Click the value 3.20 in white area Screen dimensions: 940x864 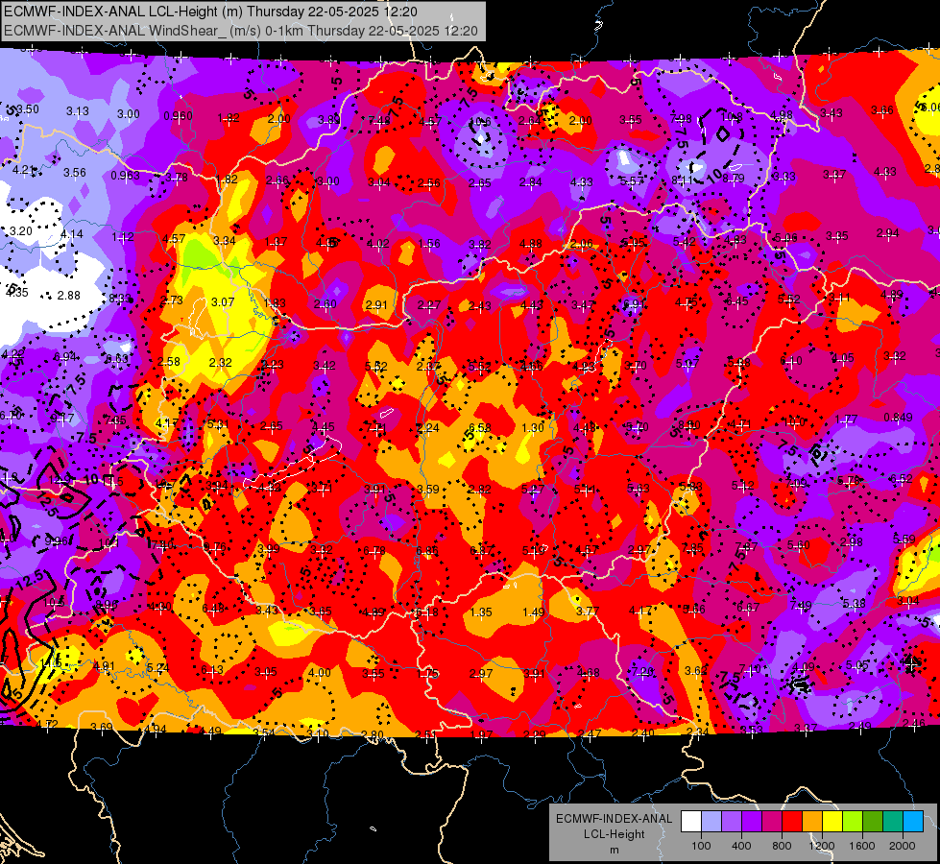point(21,230)
